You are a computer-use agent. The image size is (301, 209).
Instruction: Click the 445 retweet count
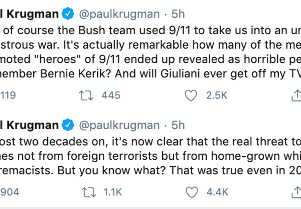[111, 95]
